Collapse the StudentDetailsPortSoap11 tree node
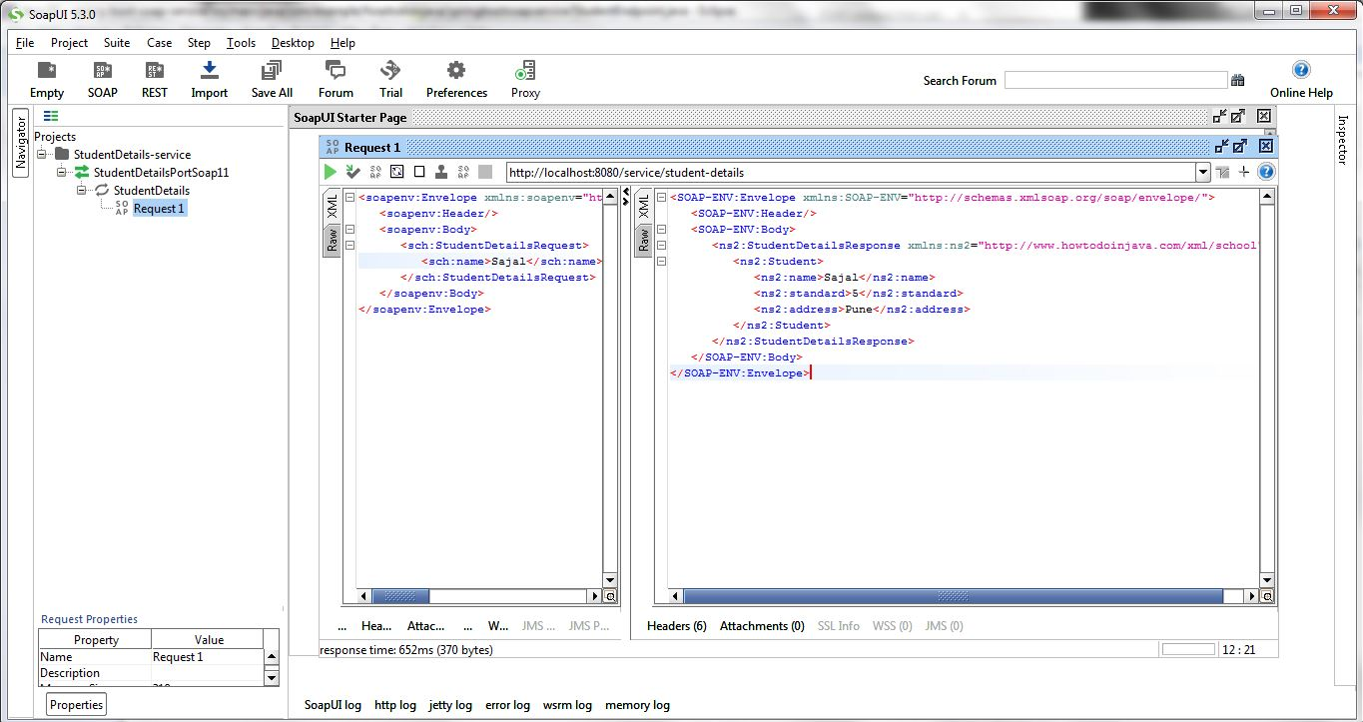The height and width of the screenshot is (722, 1363). (x=60, y=172)
